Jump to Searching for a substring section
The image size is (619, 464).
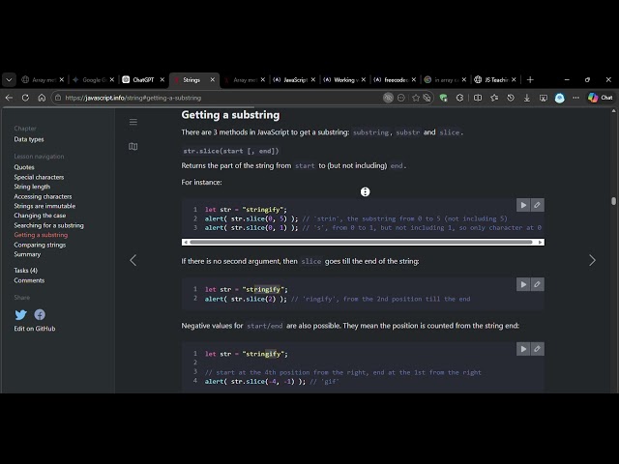tap(48, 225)
